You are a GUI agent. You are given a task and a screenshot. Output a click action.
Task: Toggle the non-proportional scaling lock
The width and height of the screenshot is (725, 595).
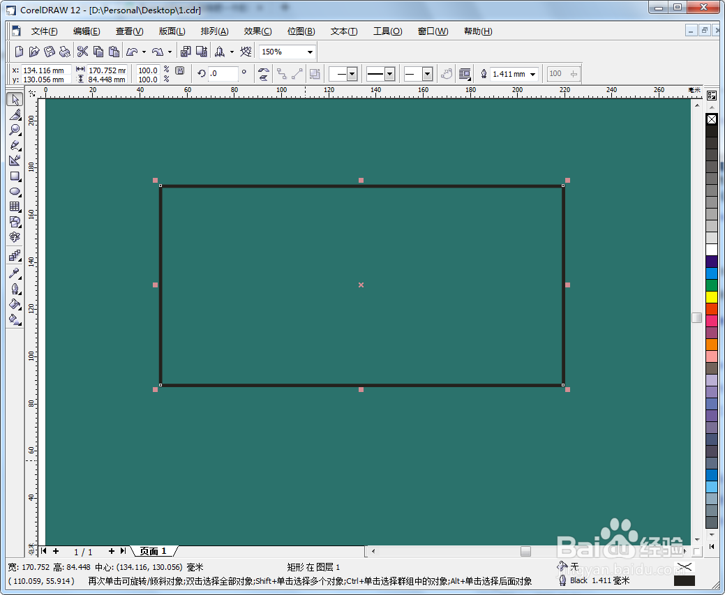pos(180,70)
